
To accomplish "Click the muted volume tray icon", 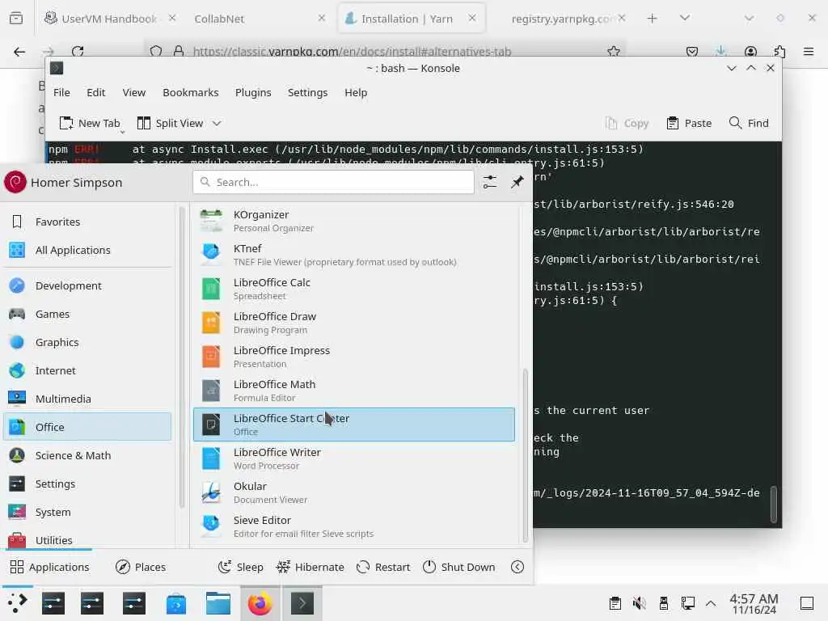I will pos(639,603).
